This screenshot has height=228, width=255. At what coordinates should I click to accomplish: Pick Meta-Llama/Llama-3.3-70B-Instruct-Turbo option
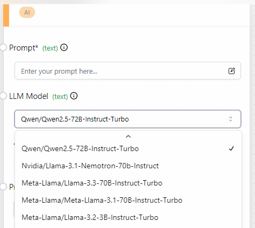click(x=128, y=183)
